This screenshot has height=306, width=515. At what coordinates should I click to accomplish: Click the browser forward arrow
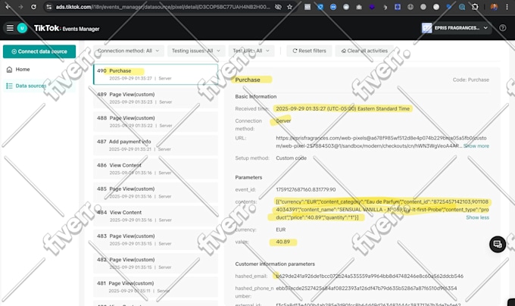[20, 7]
